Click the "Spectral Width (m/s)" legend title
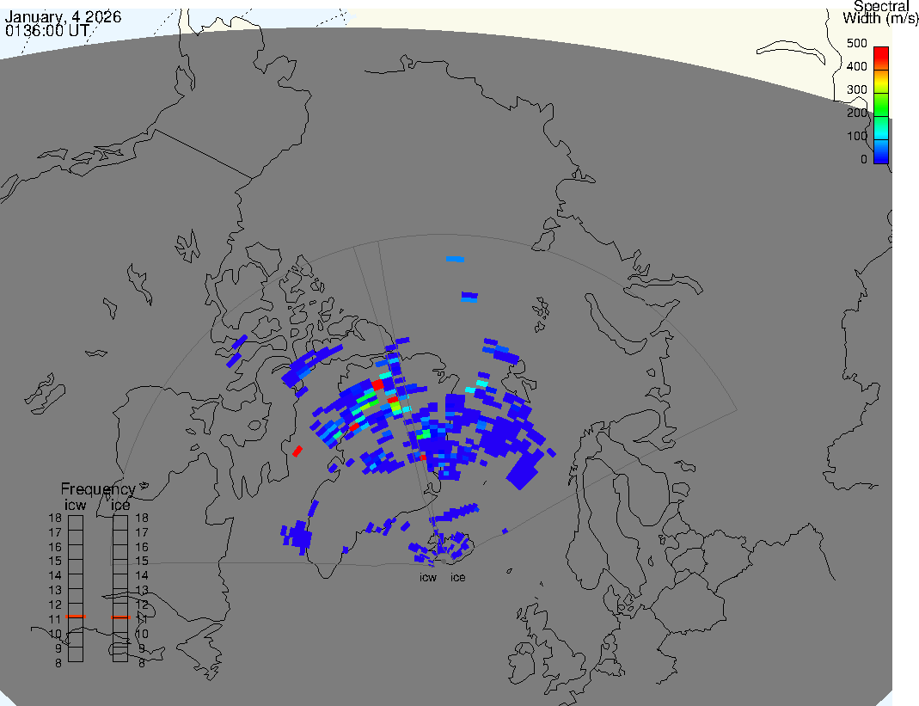This screenshot has width=919, height=706. coord(880,12)
